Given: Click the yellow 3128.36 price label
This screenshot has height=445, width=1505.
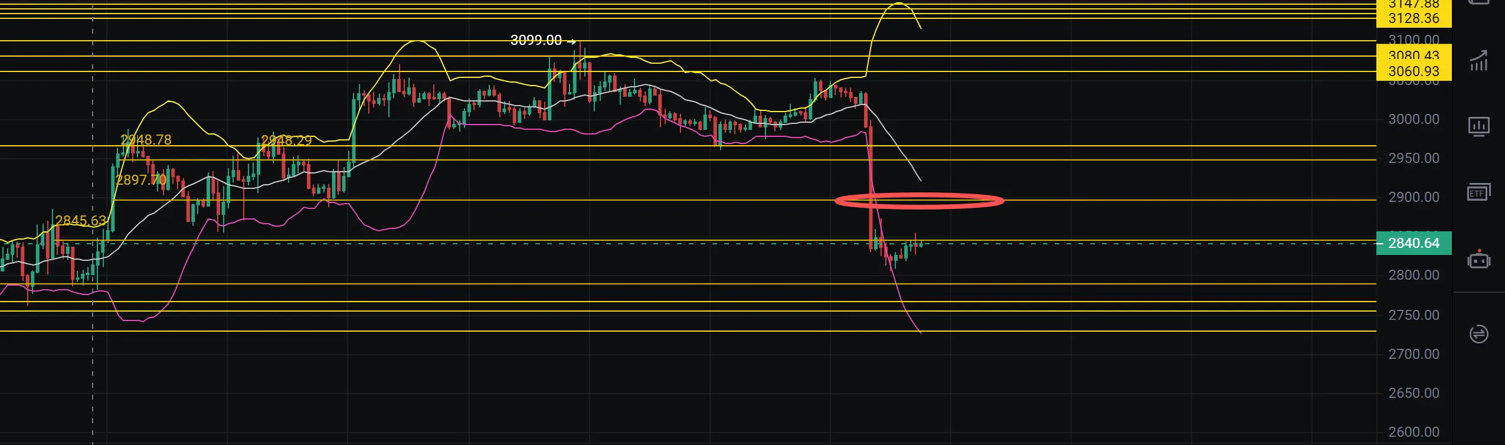Looking at the screenshot, I should point(1414,18).
